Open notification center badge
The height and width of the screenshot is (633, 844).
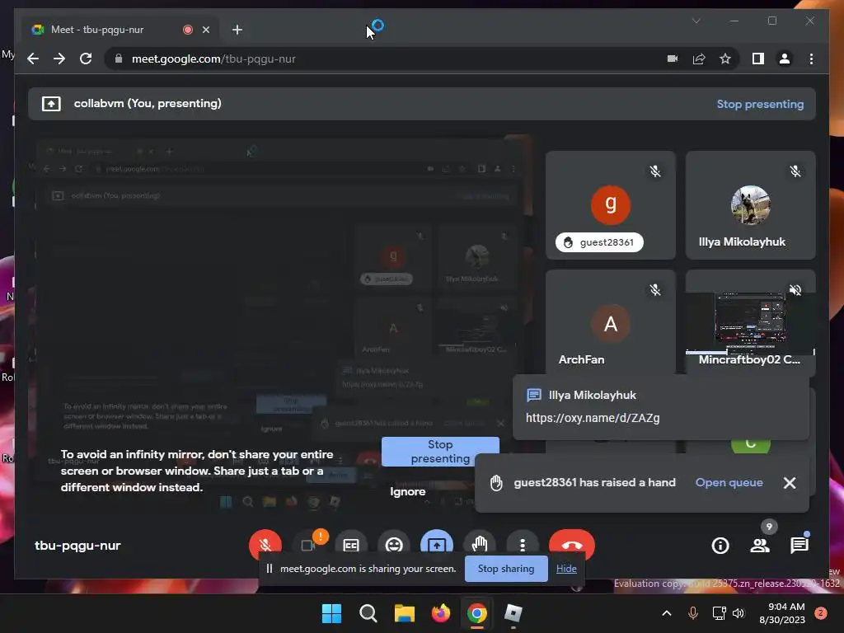coord(821,613)
